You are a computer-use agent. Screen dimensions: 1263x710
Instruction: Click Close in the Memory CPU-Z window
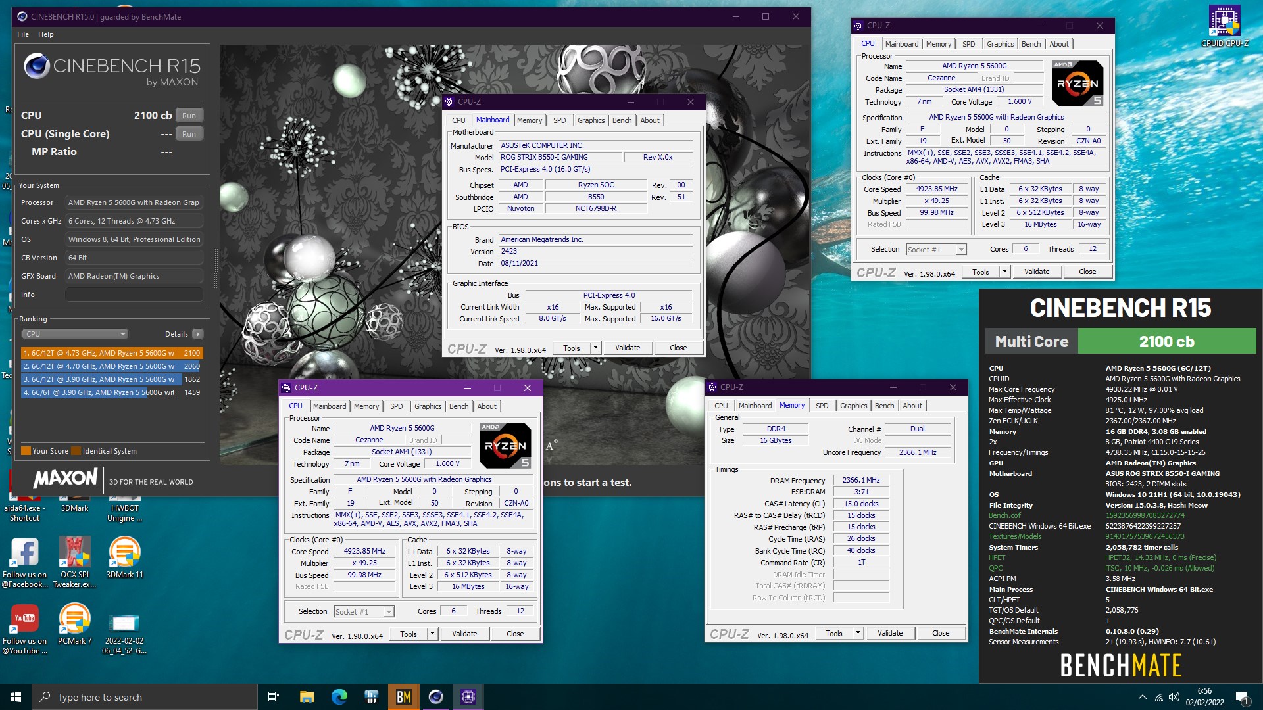point(941,633)
